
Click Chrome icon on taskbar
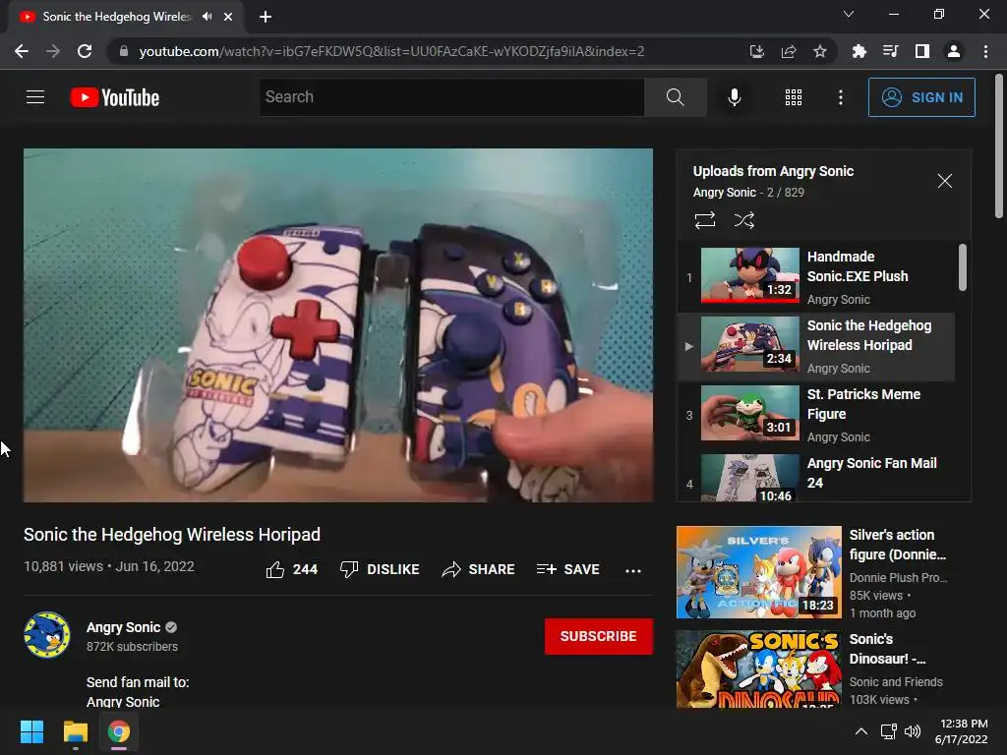click(x=119, y=731)
